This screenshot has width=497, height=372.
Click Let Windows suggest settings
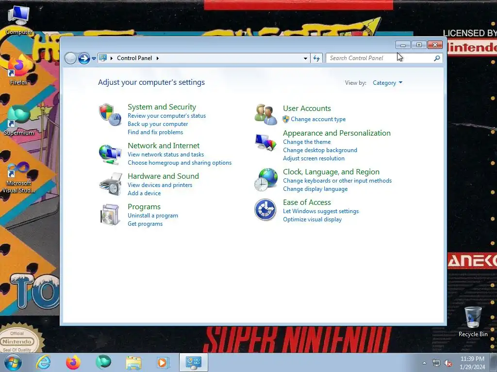(x=321, y=211)
